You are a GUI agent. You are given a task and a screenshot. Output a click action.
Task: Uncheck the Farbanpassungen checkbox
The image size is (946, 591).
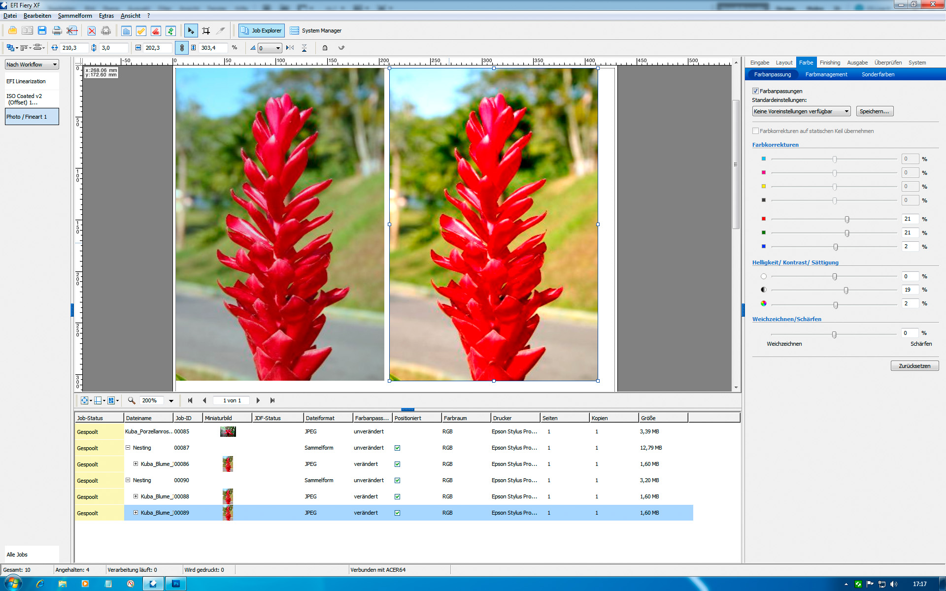pyautogui.click(x=755, y=91)
